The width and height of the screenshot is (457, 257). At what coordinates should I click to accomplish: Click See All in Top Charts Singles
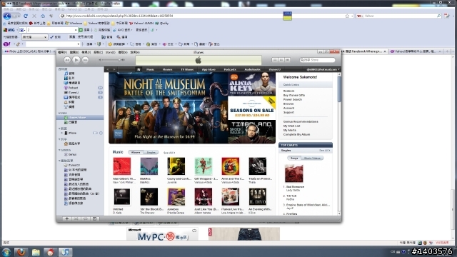pos(324,151)
